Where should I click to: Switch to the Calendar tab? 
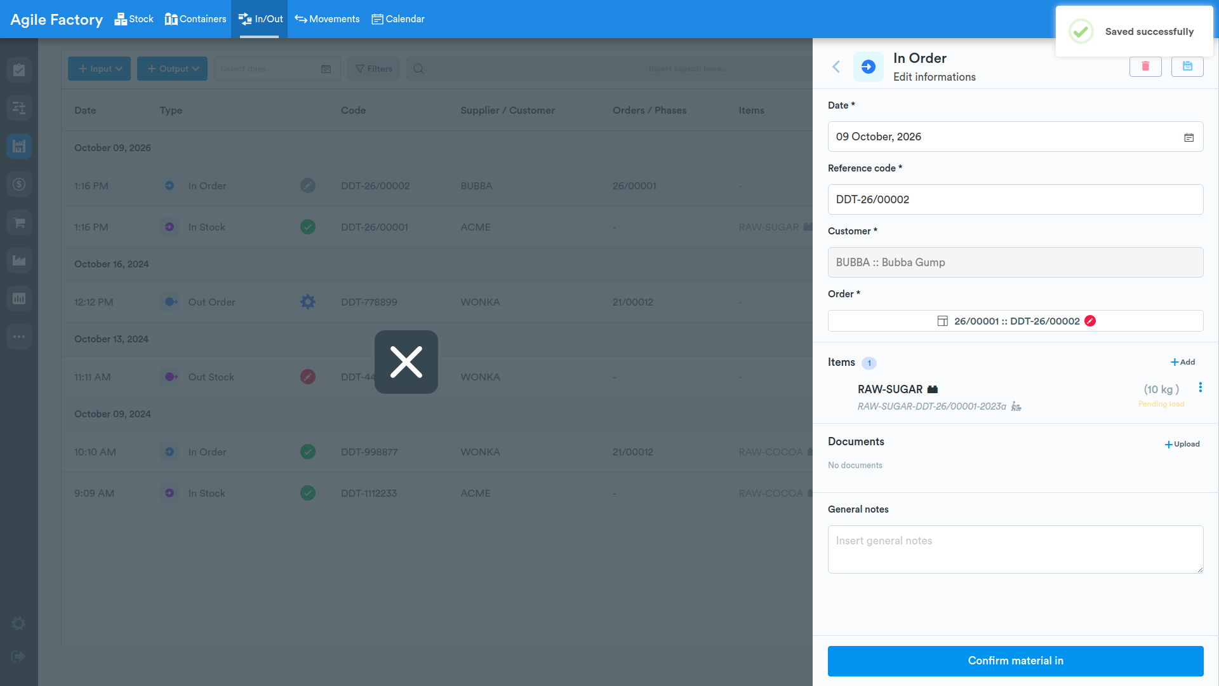click(398, 19)
